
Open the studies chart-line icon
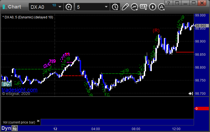(x=134, y=7)
